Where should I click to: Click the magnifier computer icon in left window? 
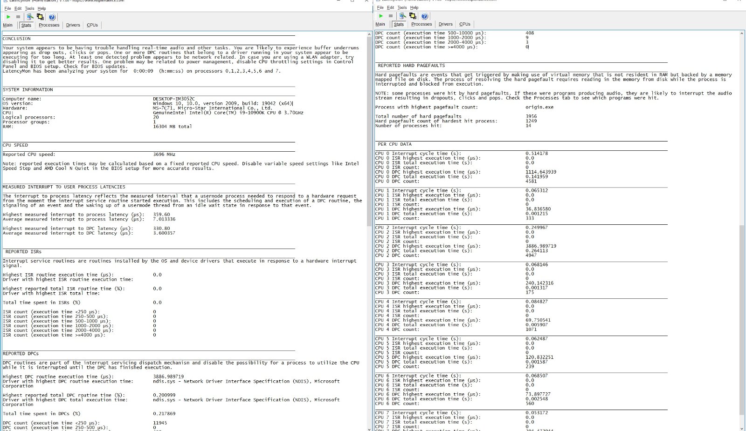point(30,17)
